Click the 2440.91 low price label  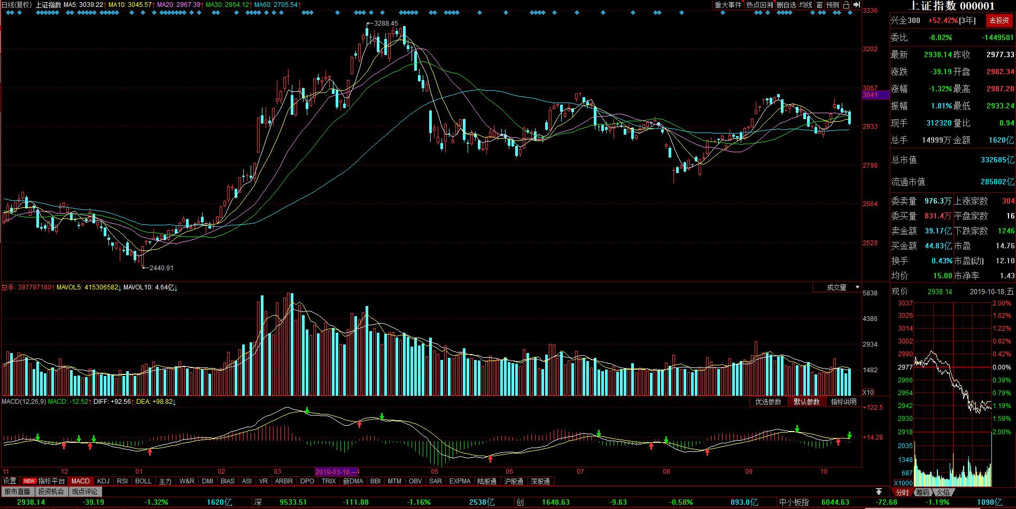161,268
